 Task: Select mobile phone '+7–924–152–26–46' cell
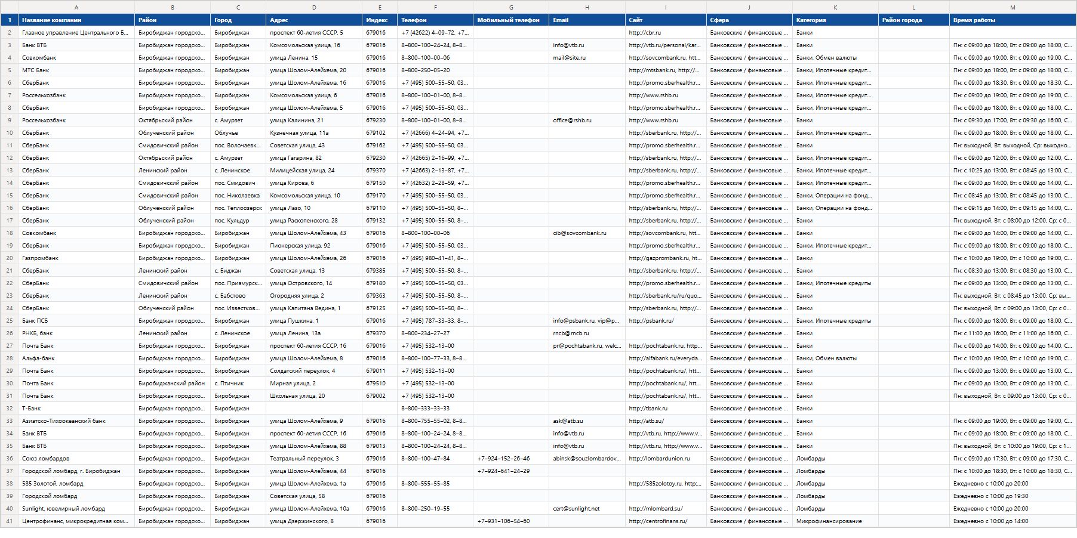511,459
